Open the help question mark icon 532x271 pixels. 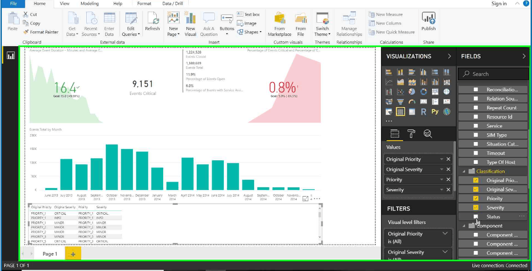(526, 3)
